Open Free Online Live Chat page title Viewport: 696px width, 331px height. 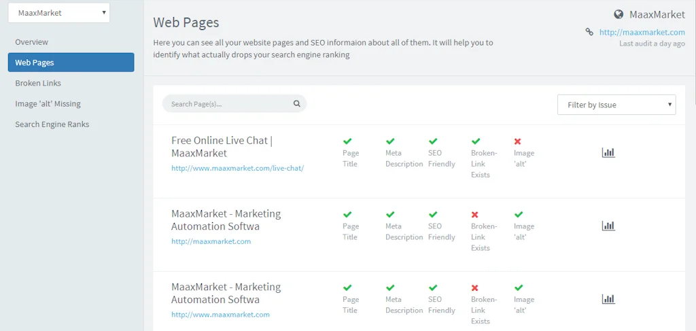click(x=222, y=147)
